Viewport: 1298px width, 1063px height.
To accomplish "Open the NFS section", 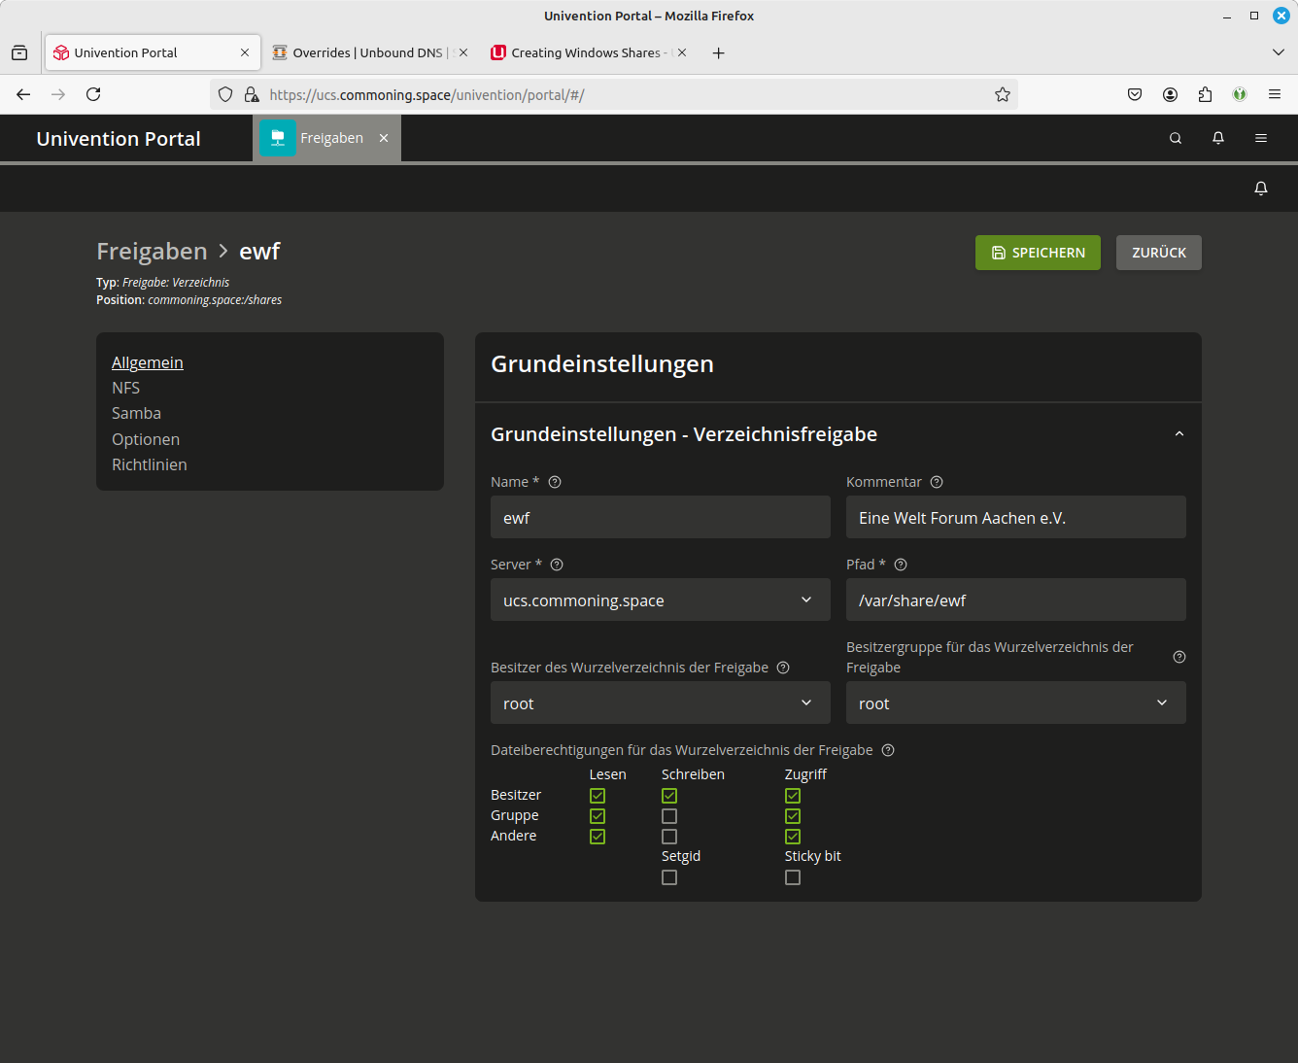I will (x=125, y=388).
